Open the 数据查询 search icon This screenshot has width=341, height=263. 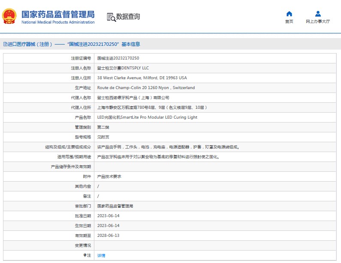point(111,17)
